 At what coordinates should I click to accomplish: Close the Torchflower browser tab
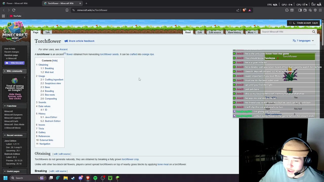click(80, 3)
